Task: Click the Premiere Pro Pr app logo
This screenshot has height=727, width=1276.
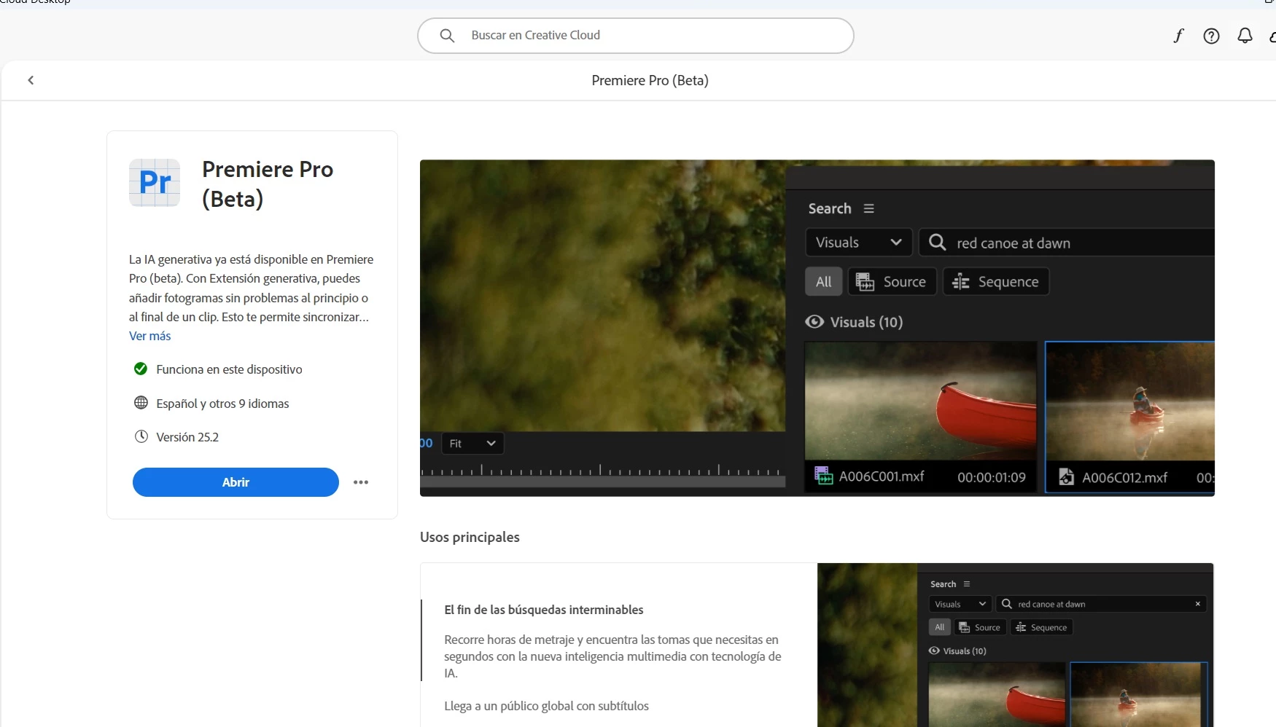Action: point(155,183)
